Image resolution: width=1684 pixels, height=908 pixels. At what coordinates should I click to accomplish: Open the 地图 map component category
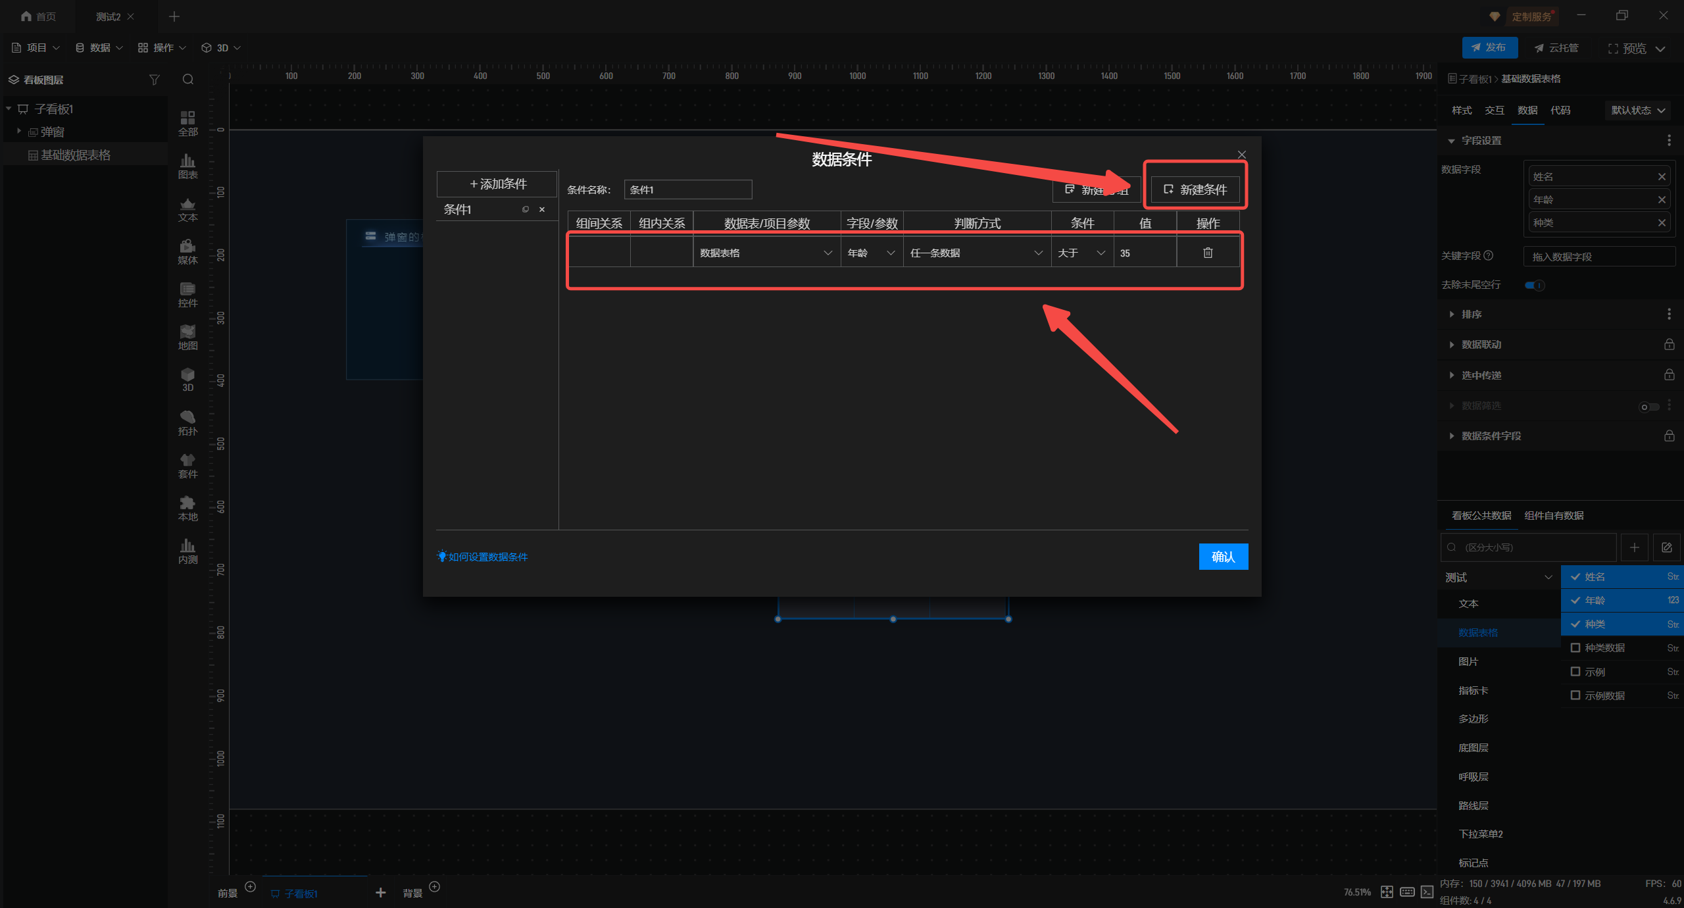[x=187, y=337]
